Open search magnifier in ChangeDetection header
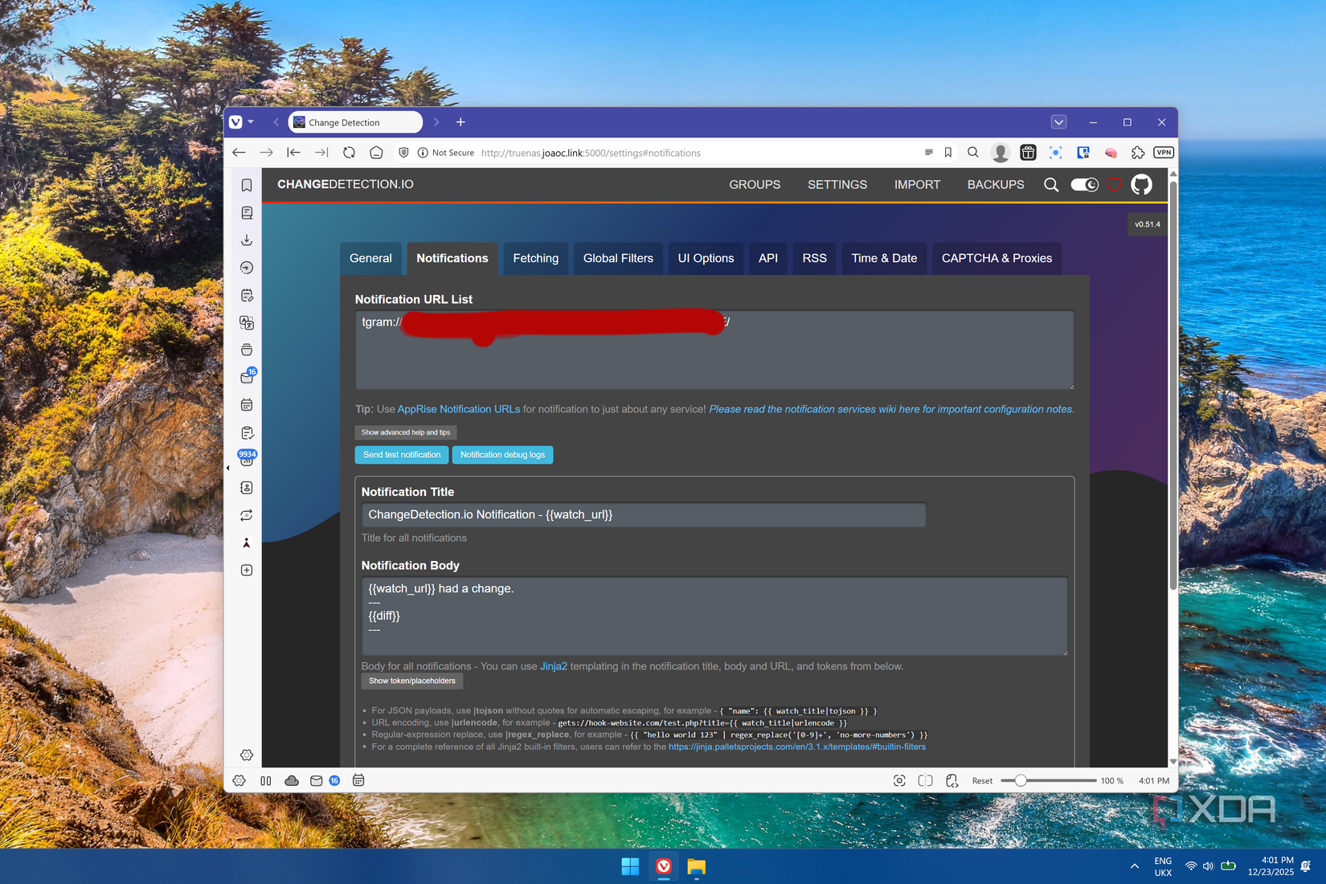This screenshot has width=1326, height=884. click(1051, 185)
